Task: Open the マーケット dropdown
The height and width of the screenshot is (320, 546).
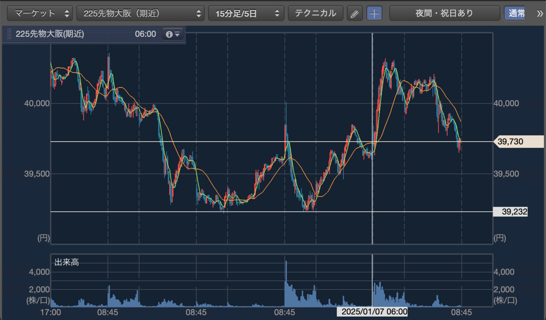Action: point(40,13)
